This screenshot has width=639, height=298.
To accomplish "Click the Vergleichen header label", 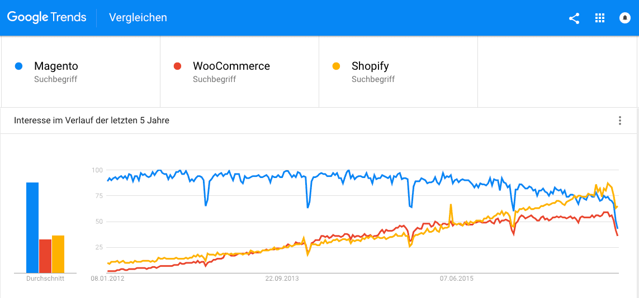I will coord(138,18).
